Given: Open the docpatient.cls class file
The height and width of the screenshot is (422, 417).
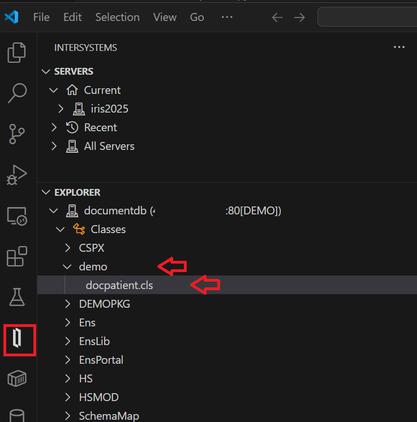Looking at the screenshot, I should [119, 285].
